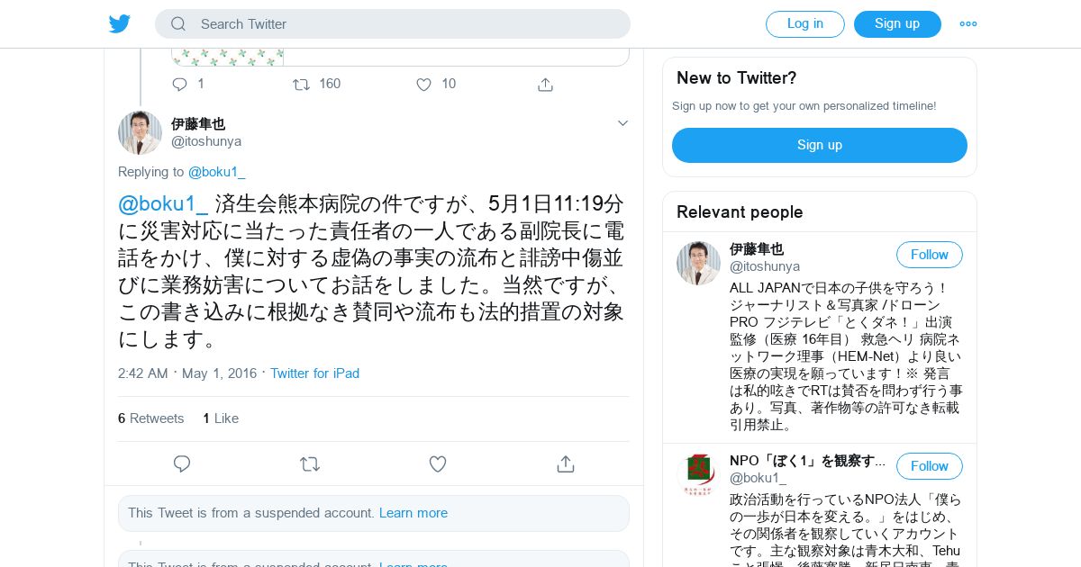Screen dimensions: 1081x567
Task: Follow 伊藤隼也 in Relevant people
Action: [930, 255]
